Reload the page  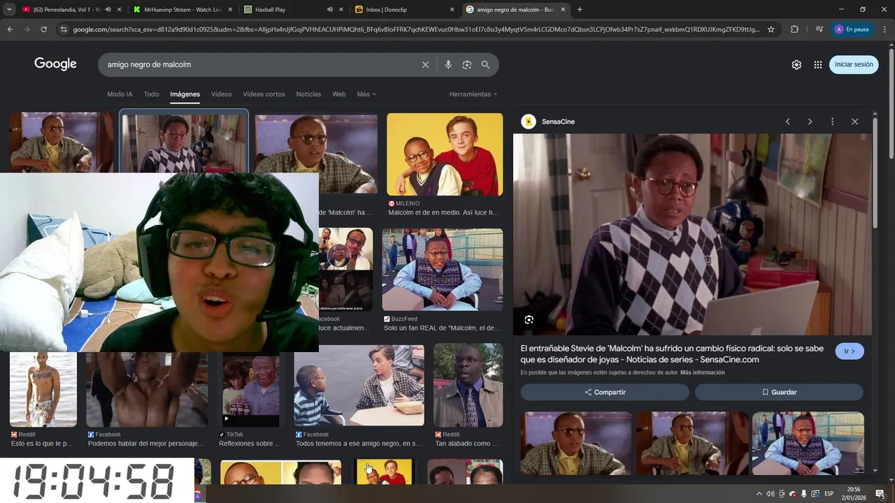click(x=43, y=29)
